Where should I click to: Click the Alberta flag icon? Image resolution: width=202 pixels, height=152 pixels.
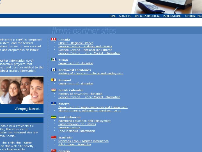[54, 104]
